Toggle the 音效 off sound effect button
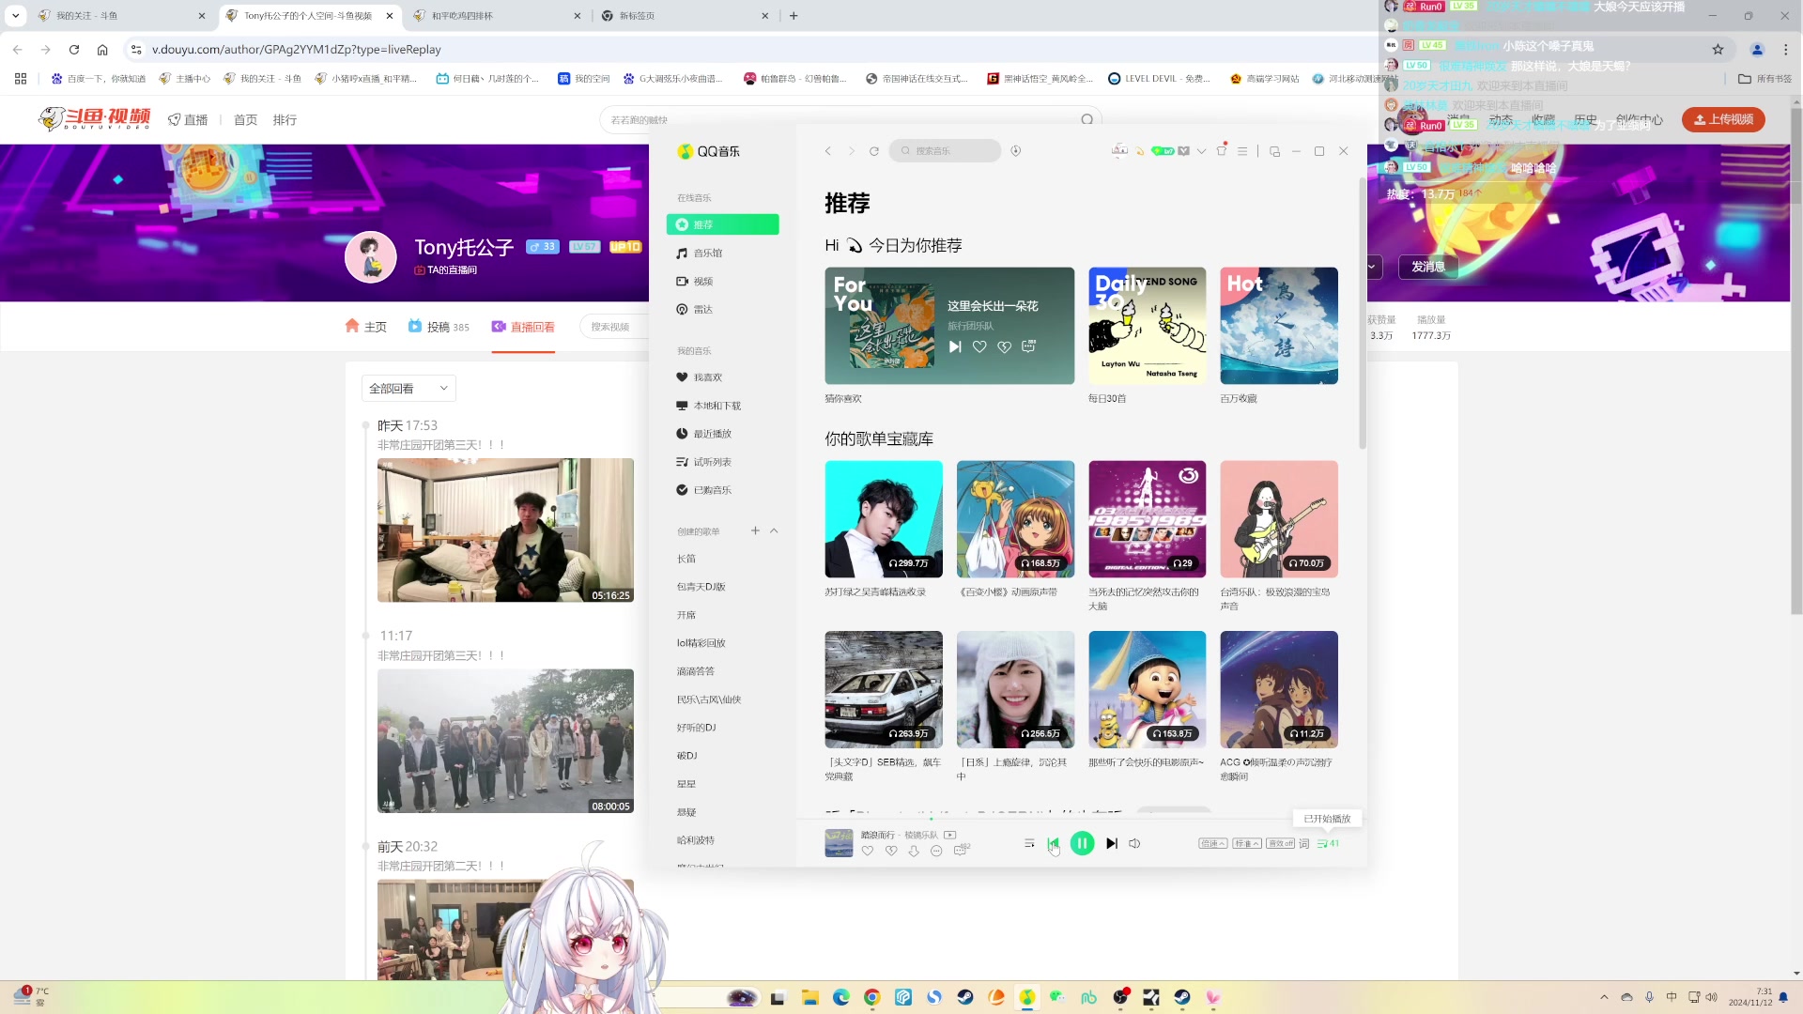Screen dimensions: 1803x1014 click(x=1280, y=843)
